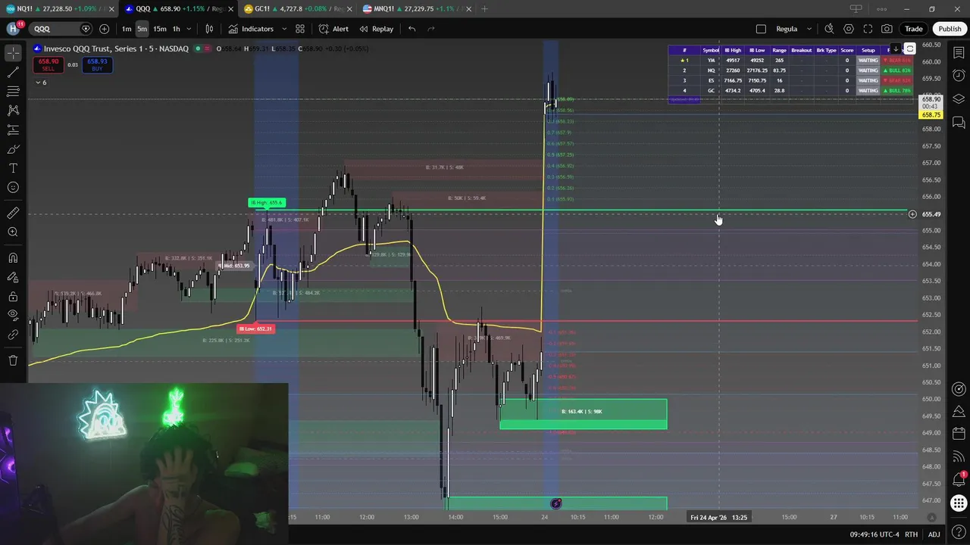970x545 pixels.
Task: Click the trash Remove objects icon
Action: tap(13, 360)
